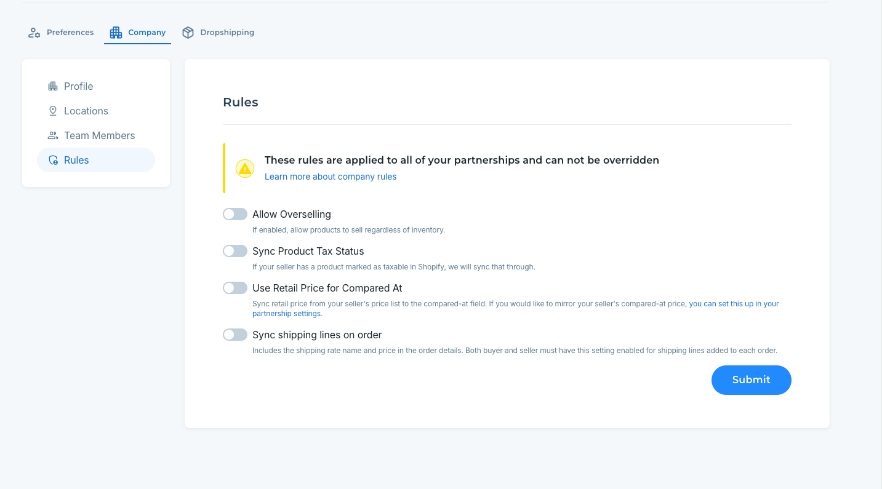Screen dimensions: 882x489
Task: Toggle Use Retail Price for Compared At
Action: [x=235, y=288]
